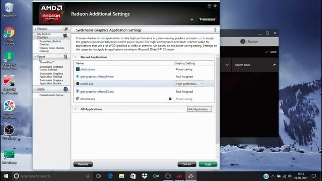Click the Task View taskbar icon

(x=98, y=176)
